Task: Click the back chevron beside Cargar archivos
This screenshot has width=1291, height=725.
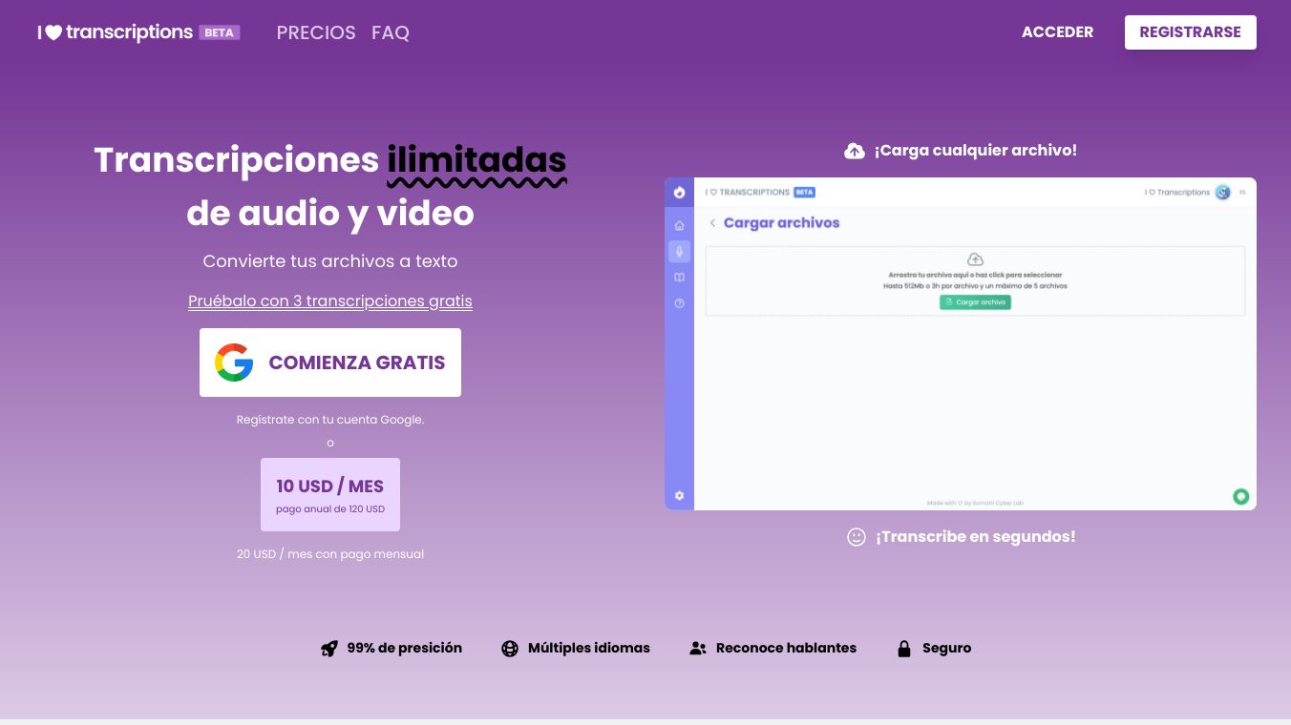Action: [712, 223]
